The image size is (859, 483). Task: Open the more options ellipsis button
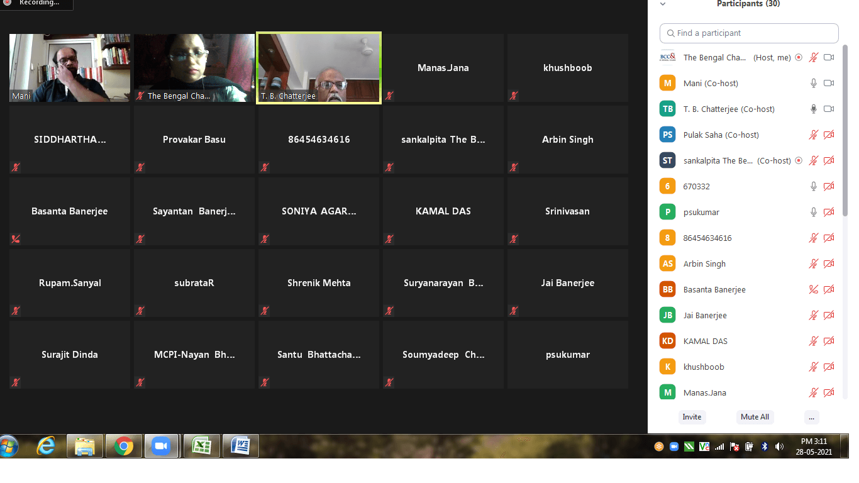[x=811, y=417]
